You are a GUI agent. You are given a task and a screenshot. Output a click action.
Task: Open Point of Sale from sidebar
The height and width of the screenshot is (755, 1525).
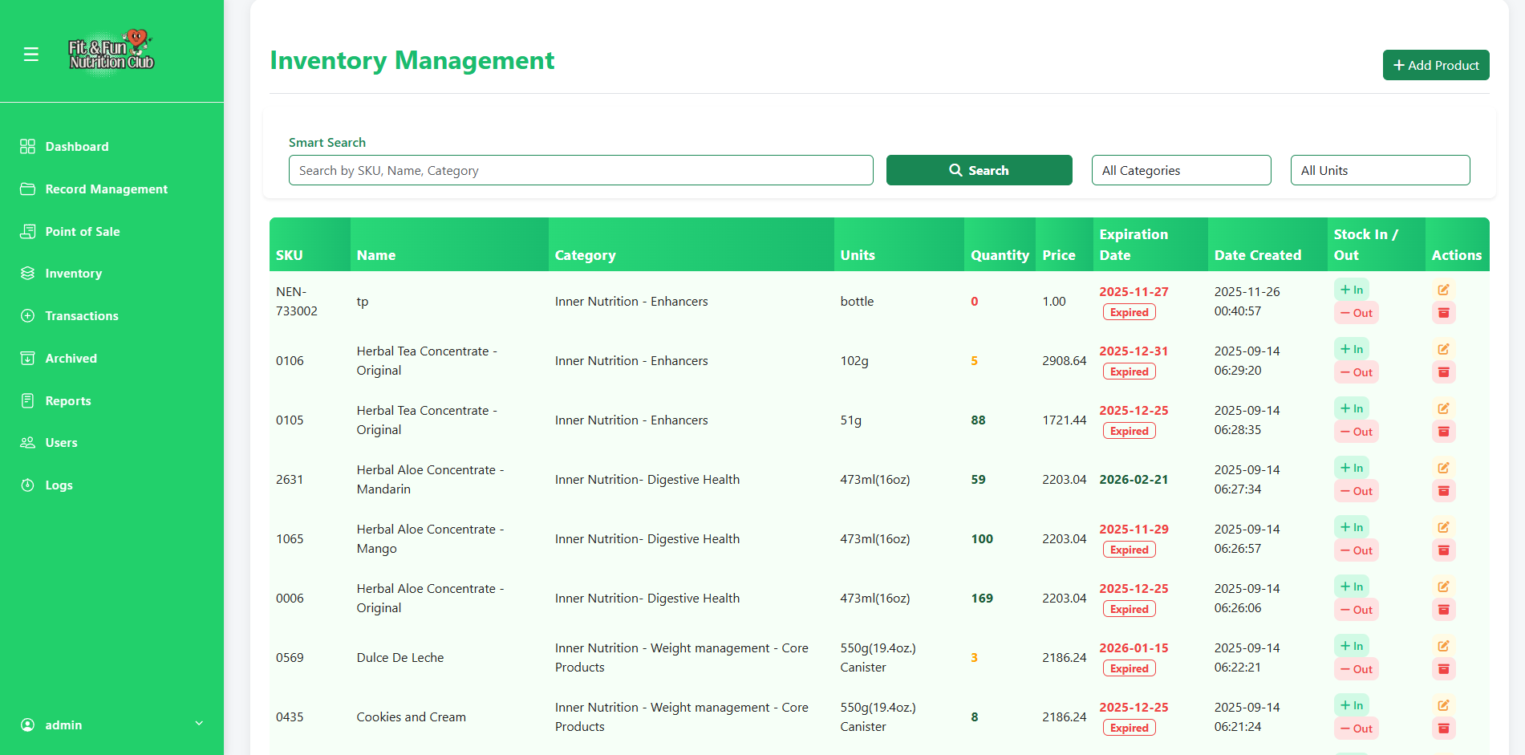pyautogui.click(x=82, y=231)
